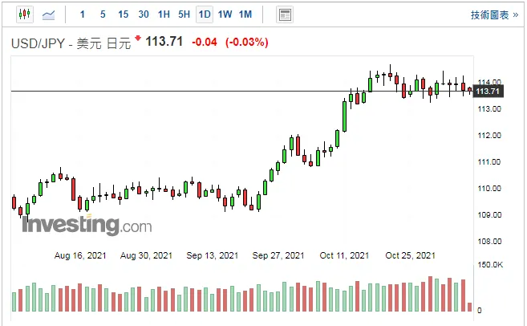Click the 110.00 price axis label
The image size is (527, 326).
tap(489, 189)
